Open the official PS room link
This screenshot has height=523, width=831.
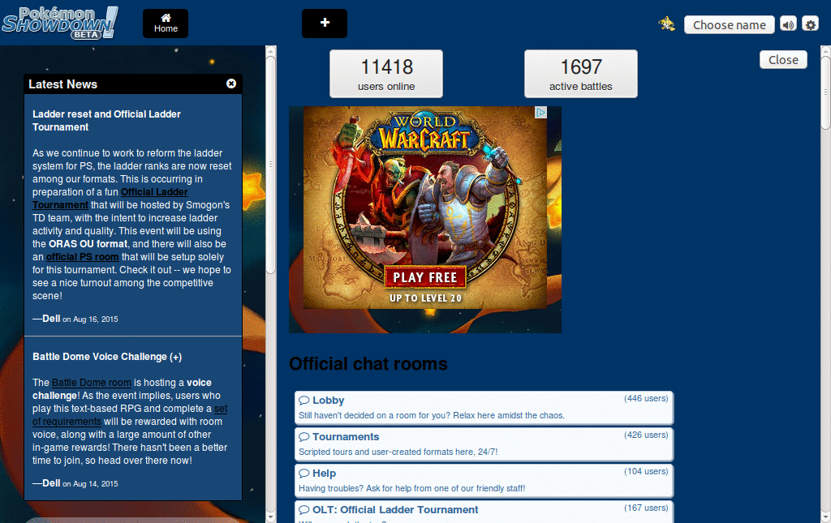[x=82, y=257]
